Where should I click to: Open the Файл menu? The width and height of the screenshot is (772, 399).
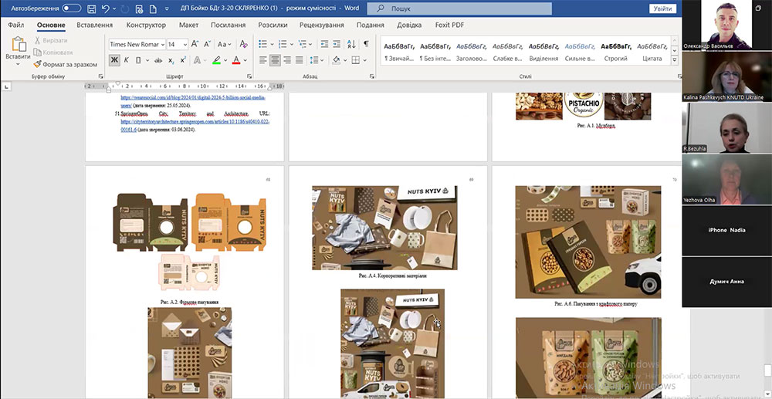click(x=16, y=25)
